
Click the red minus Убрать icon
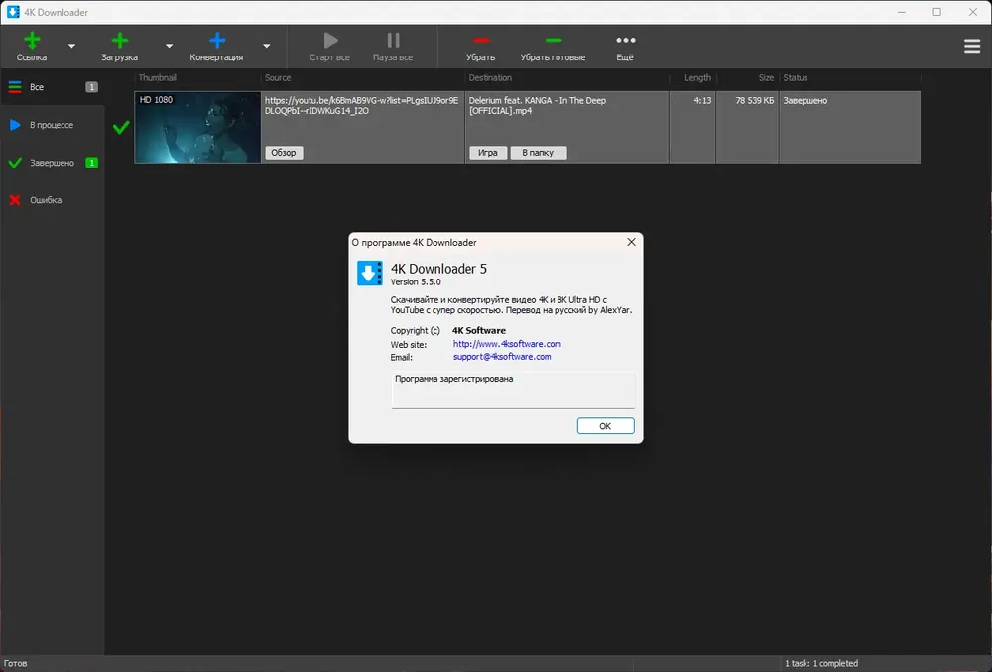pyautogui.click(x=481, y=41)
